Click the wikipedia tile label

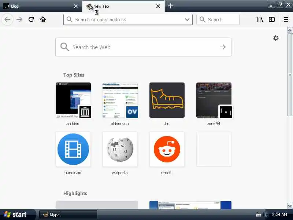pos(120,173)
